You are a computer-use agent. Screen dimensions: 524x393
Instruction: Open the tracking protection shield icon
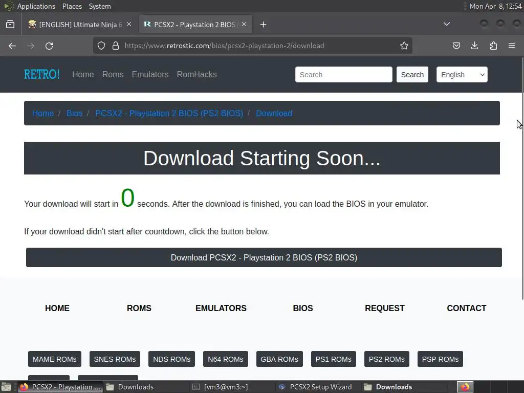point(101,46)
